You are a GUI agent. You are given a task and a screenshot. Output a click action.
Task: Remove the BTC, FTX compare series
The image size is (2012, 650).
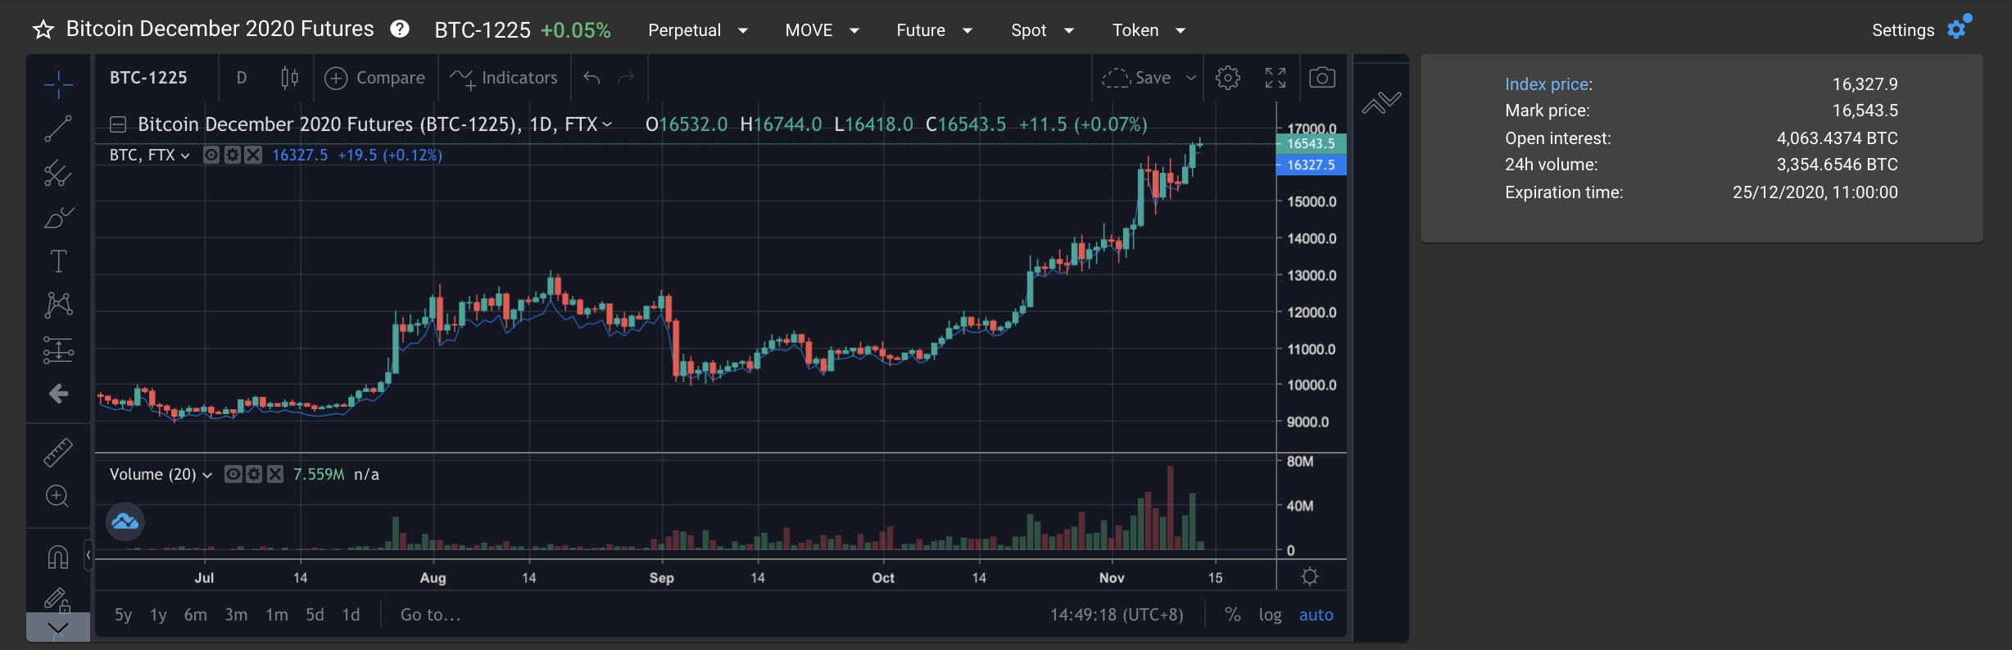(x=254, y=155)
